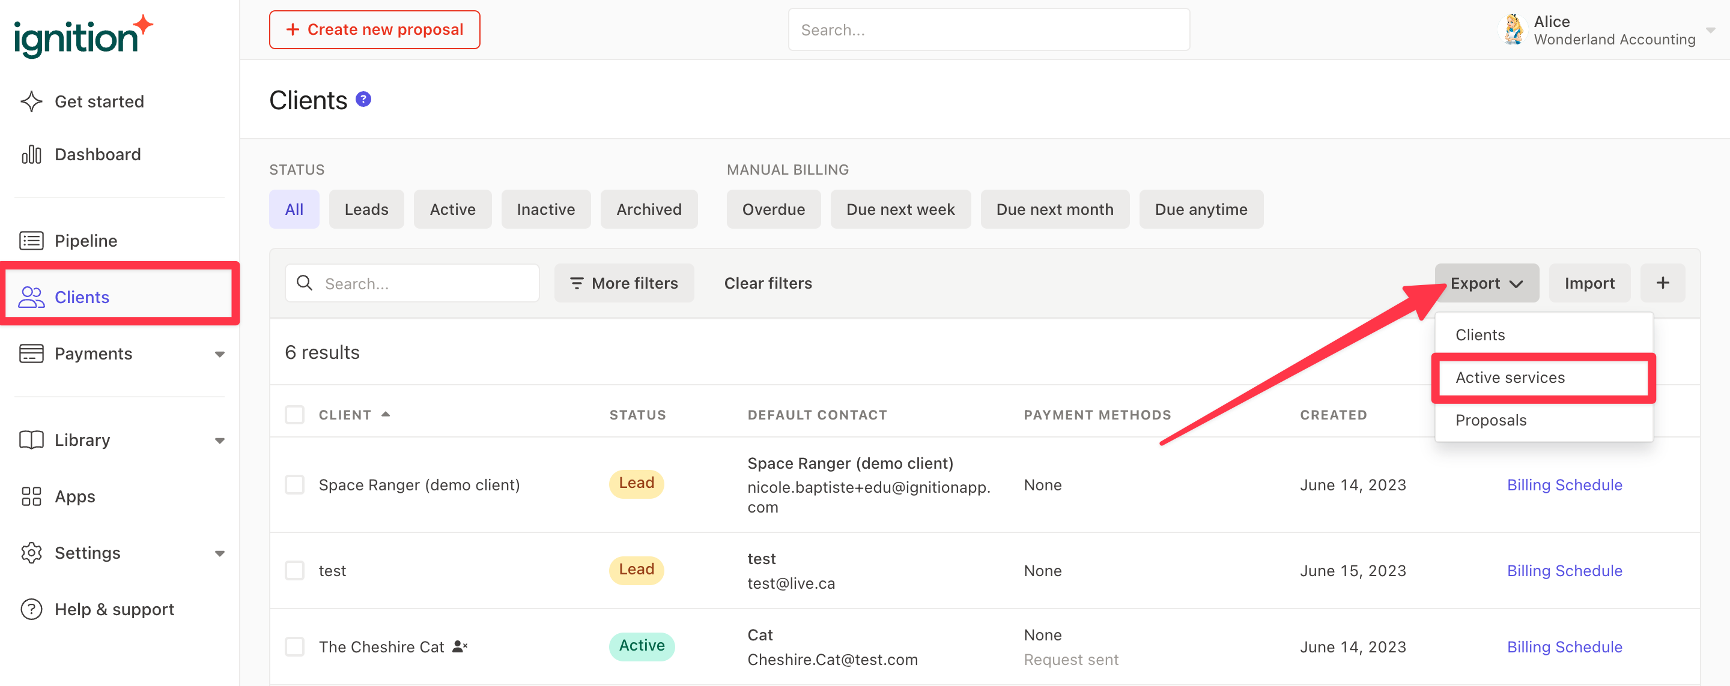This screenshot has width=1730, height=686.
Task: Click Create new proposal button
Action: (x=375, y=29)
